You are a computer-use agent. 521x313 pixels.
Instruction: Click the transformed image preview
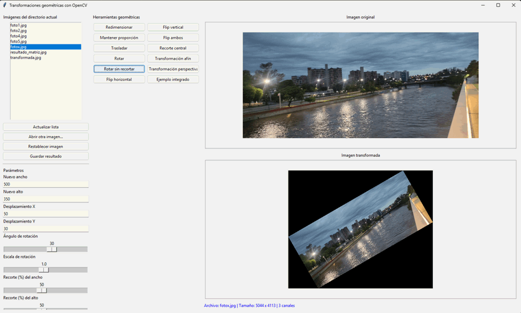(x=360, y=229)
